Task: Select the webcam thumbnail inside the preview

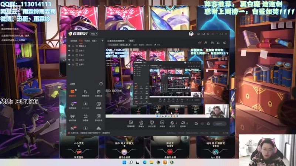Action: (217, 111)
